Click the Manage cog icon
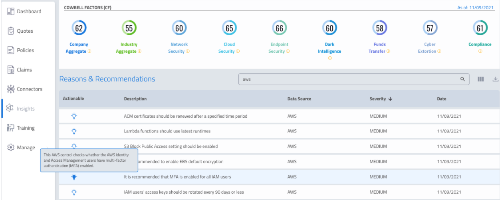Viewport: 500px width, 200px height. tap(11, 148)
